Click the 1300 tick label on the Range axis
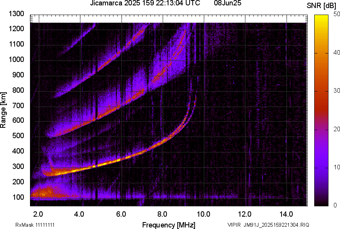This screenshot has width=340, height=229. point(16,14)
